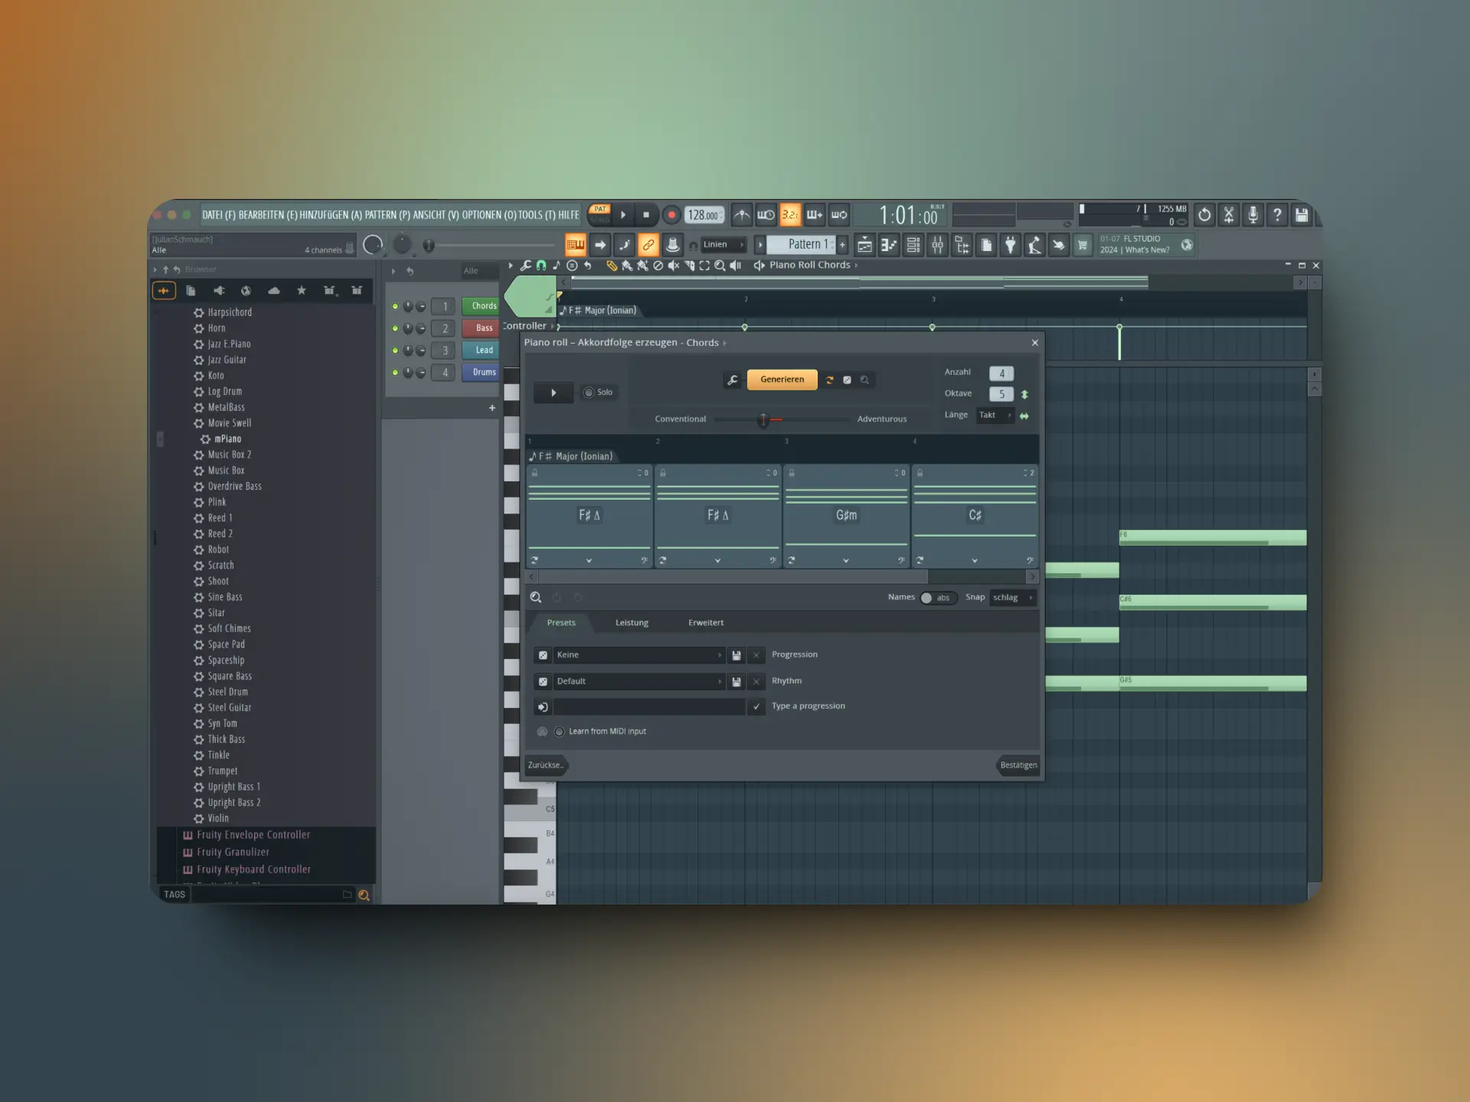Enable Learn from MIDI input

click(560, 732)
